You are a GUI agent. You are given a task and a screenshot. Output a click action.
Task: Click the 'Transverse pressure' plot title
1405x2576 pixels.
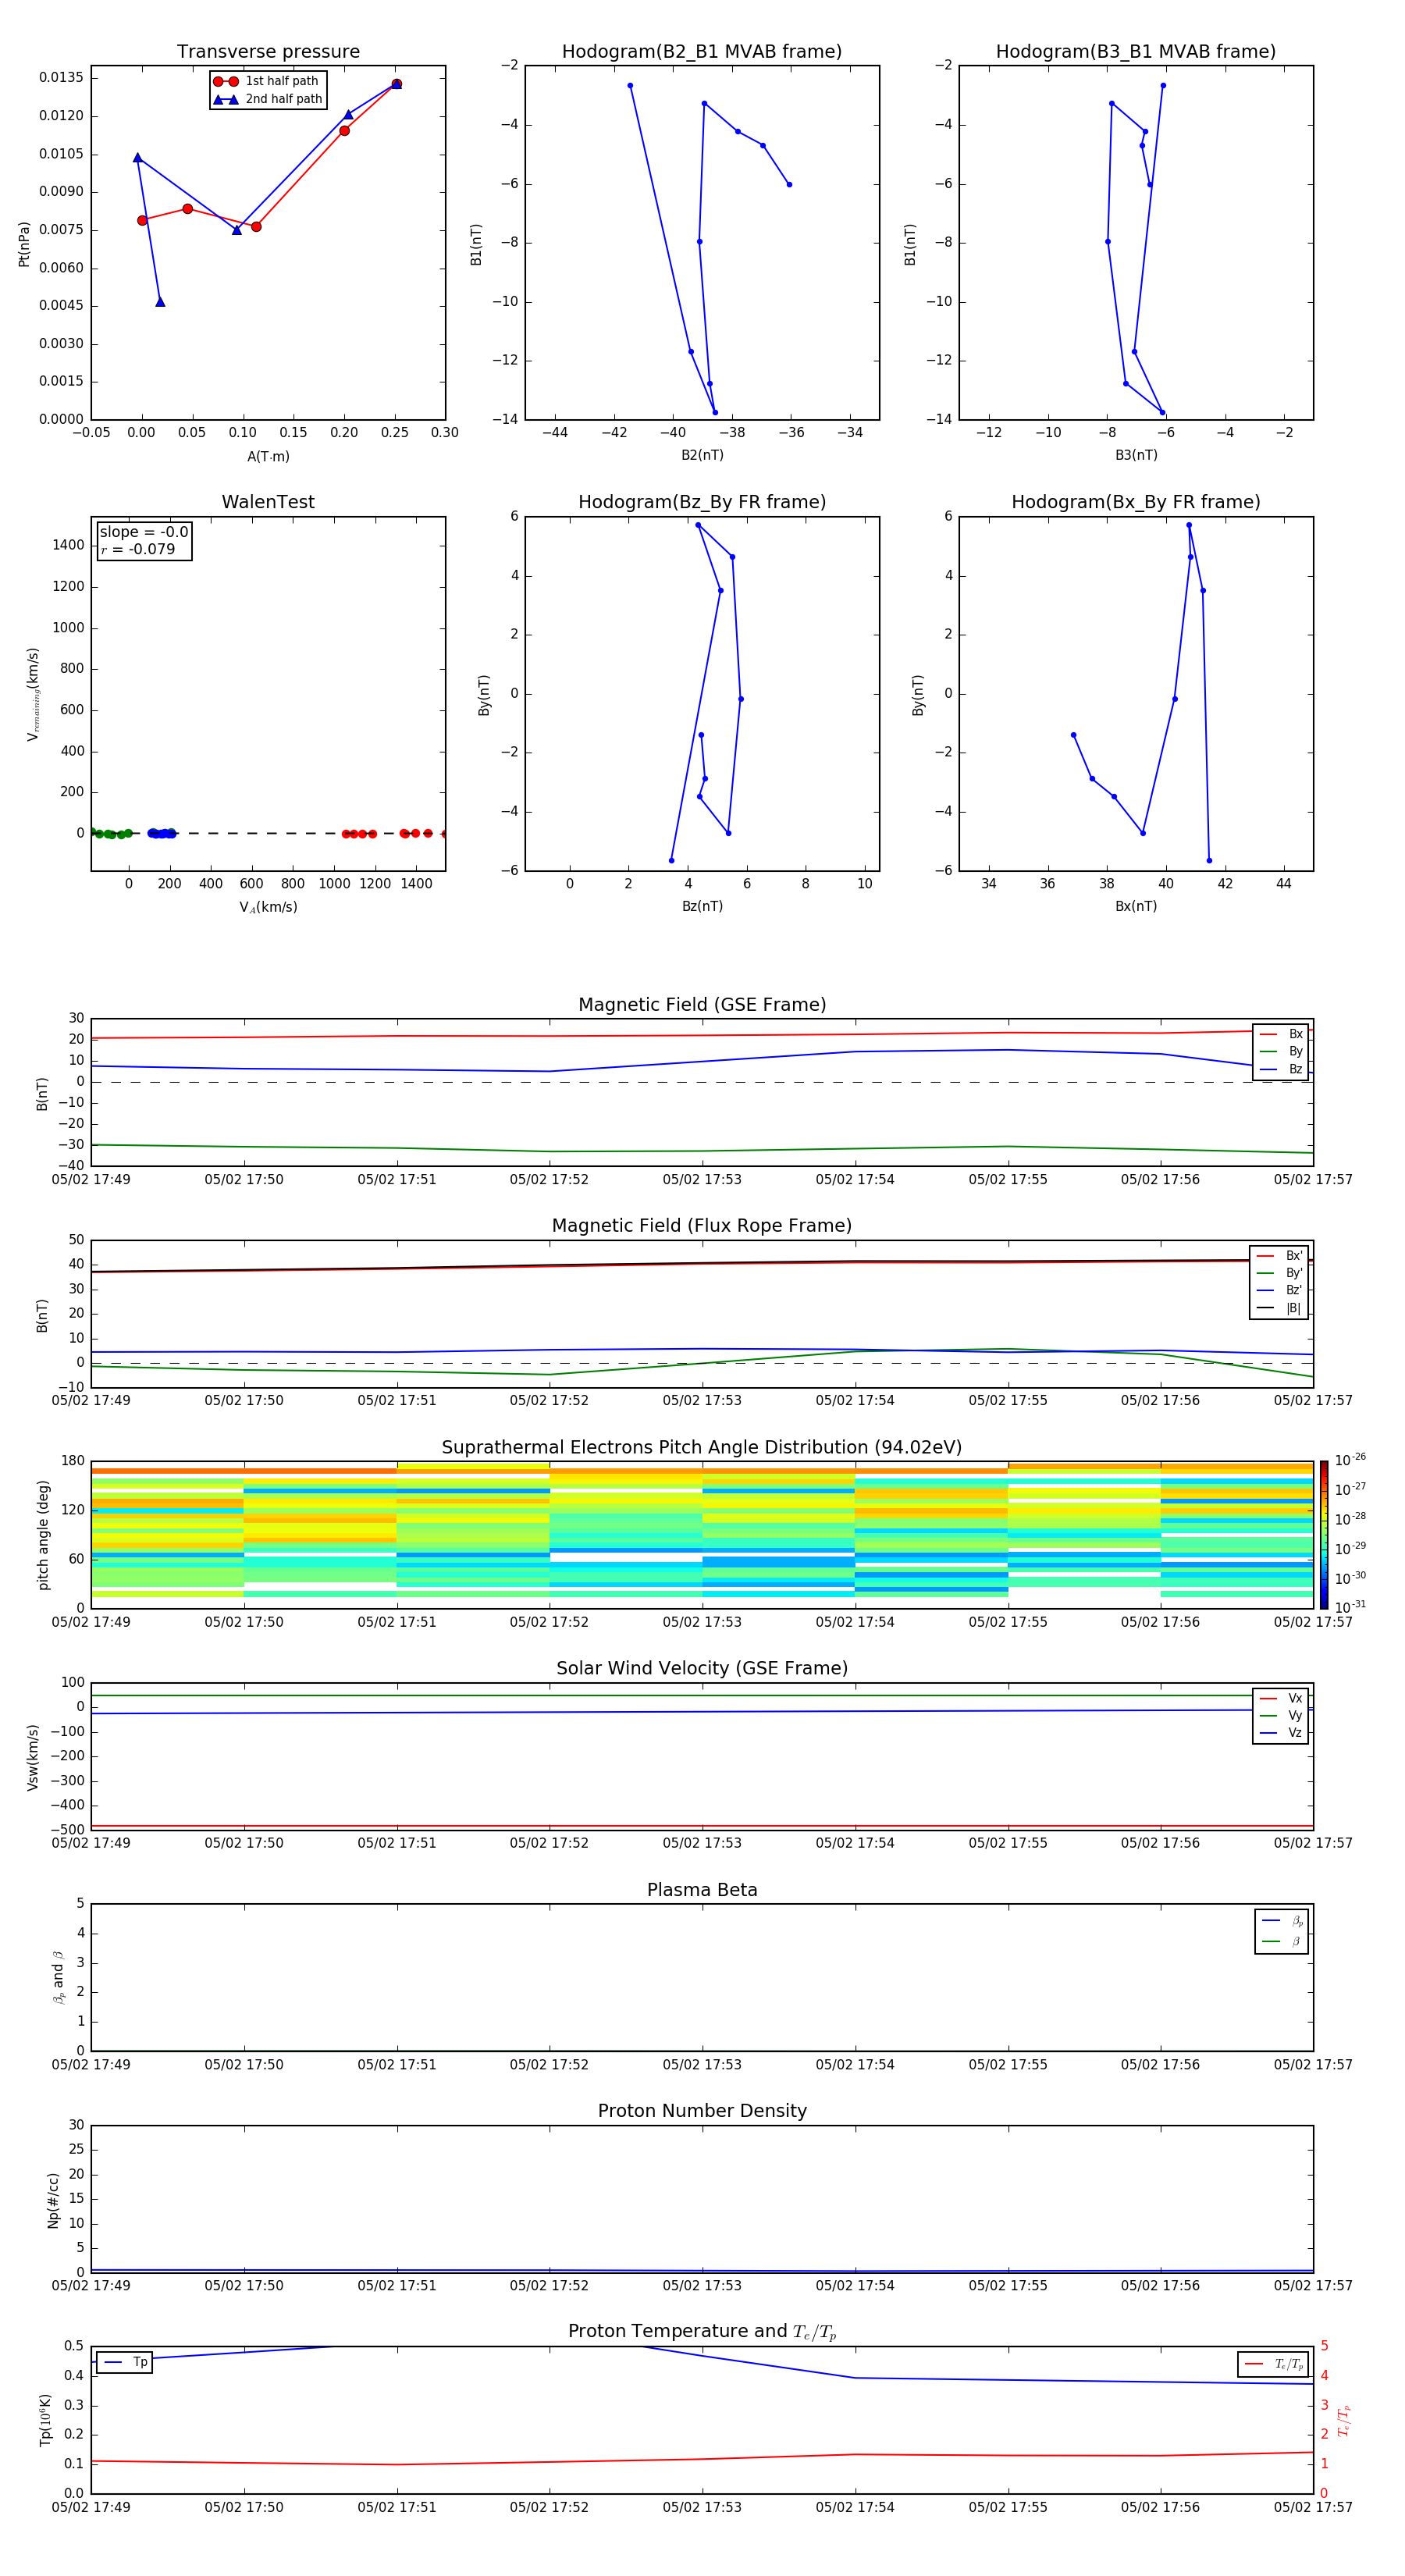268,52
